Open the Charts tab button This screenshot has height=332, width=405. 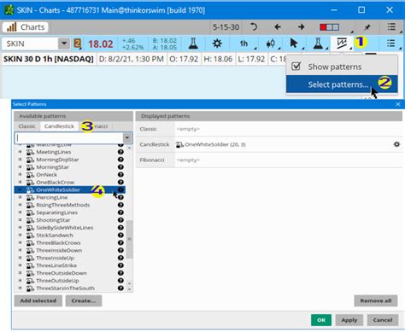(x=26, y=27)
